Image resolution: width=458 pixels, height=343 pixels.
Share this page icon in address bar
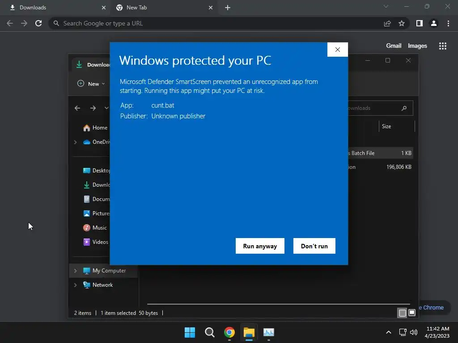tap(387, 23)
